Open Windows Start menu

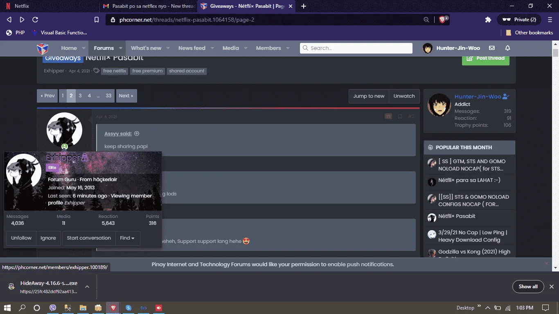point(7,307)
